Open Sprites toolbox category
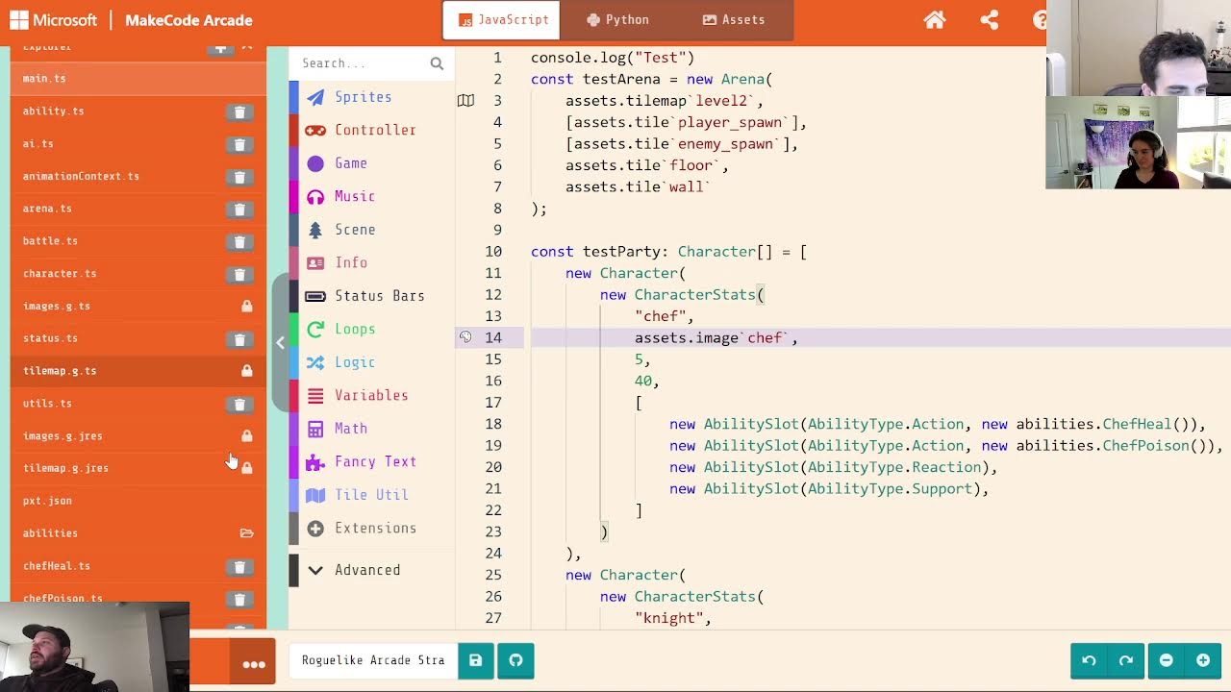The image size is (1231, 692). (371, 97)
